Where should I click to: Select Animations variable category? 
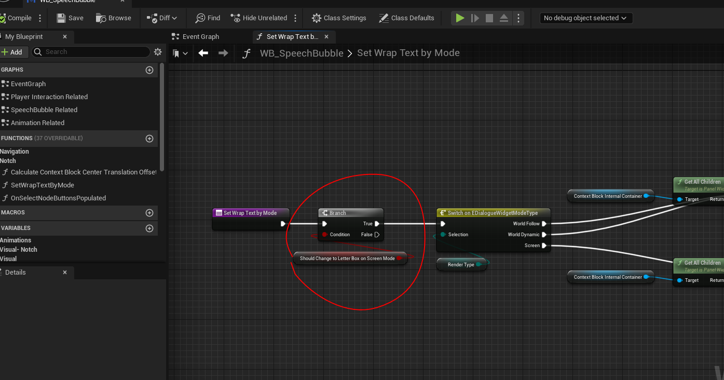16,240
